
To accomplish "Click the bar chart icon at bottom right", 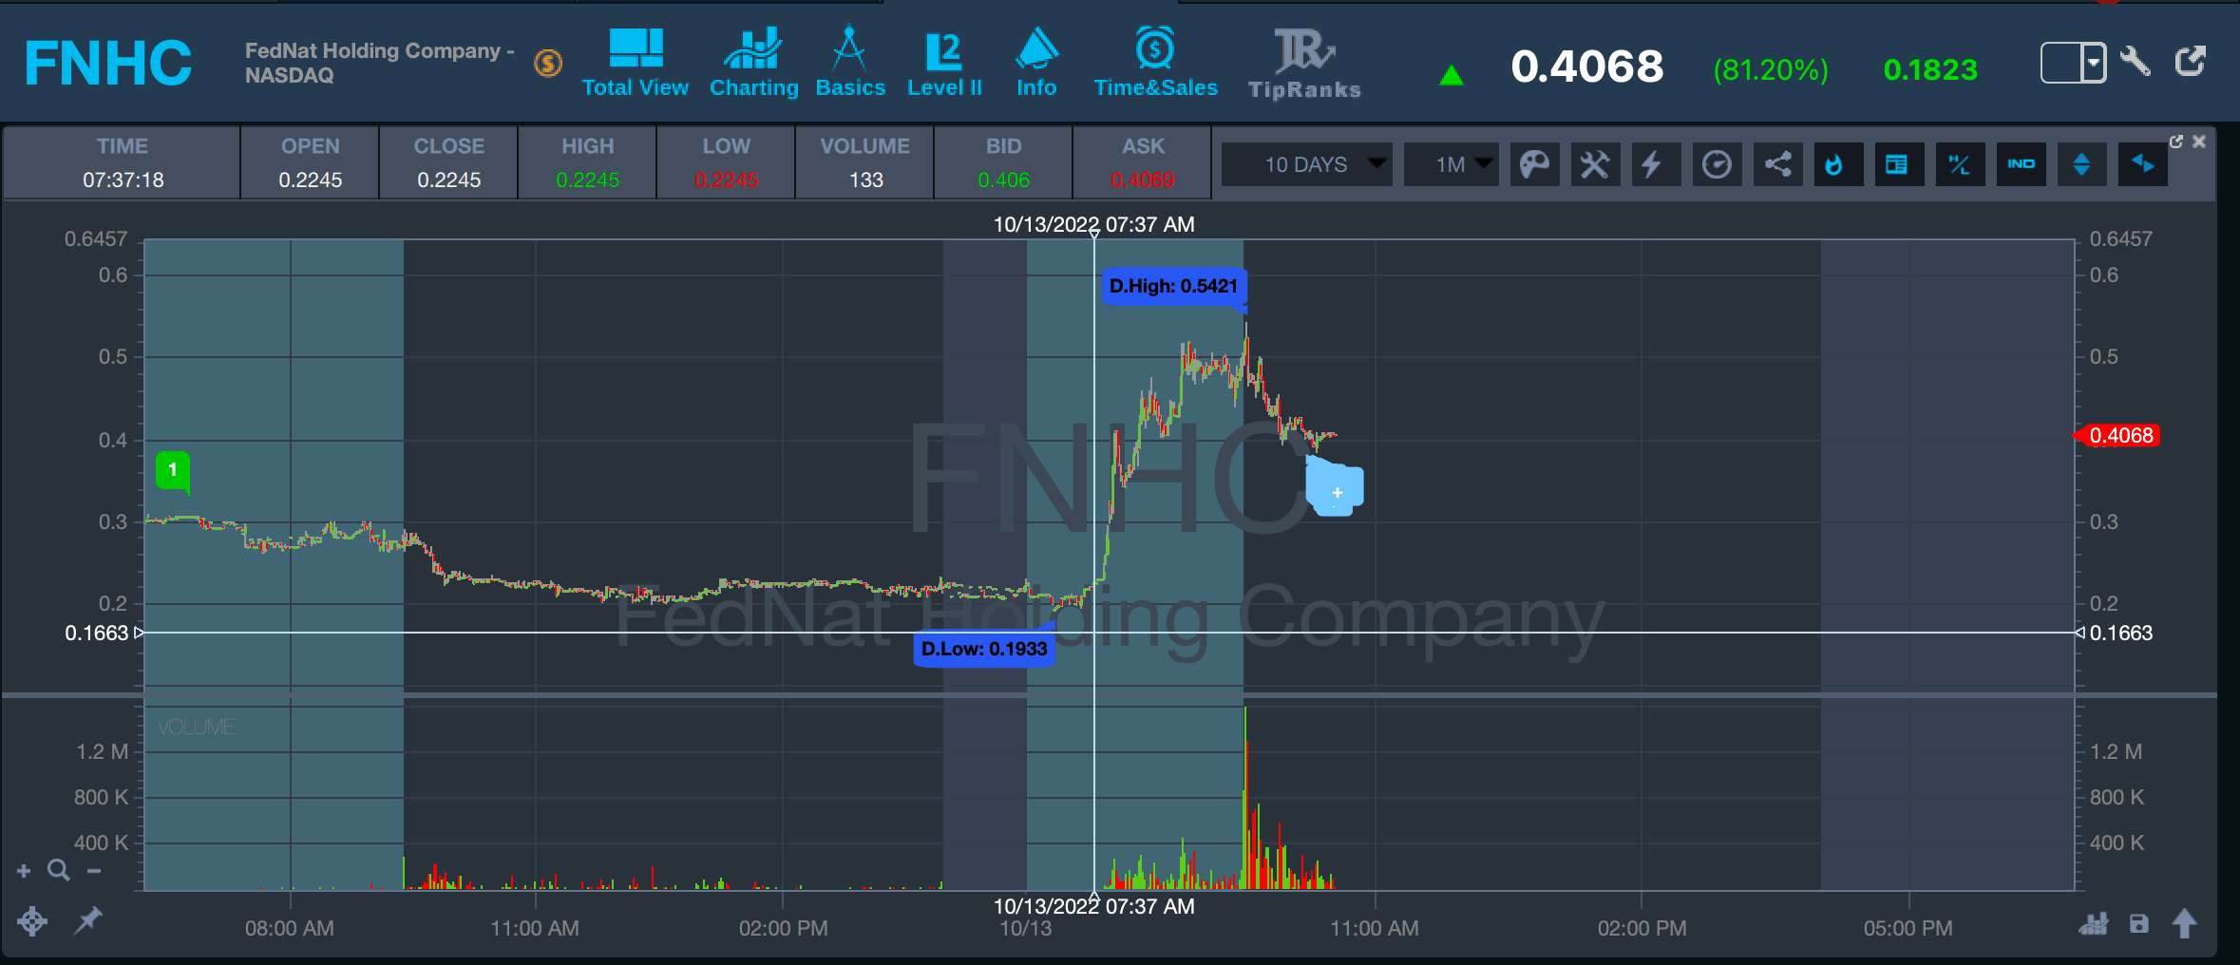I will click(2094, 922).
